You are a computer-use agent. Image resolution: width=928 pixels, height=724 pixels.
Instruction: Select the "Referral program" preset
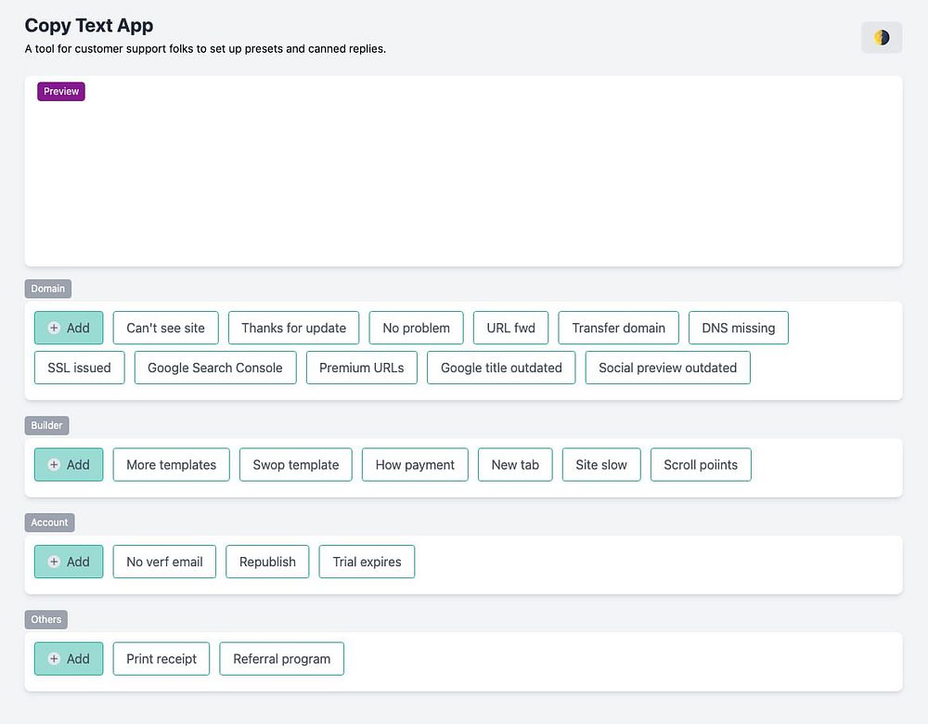click(281, 659)
